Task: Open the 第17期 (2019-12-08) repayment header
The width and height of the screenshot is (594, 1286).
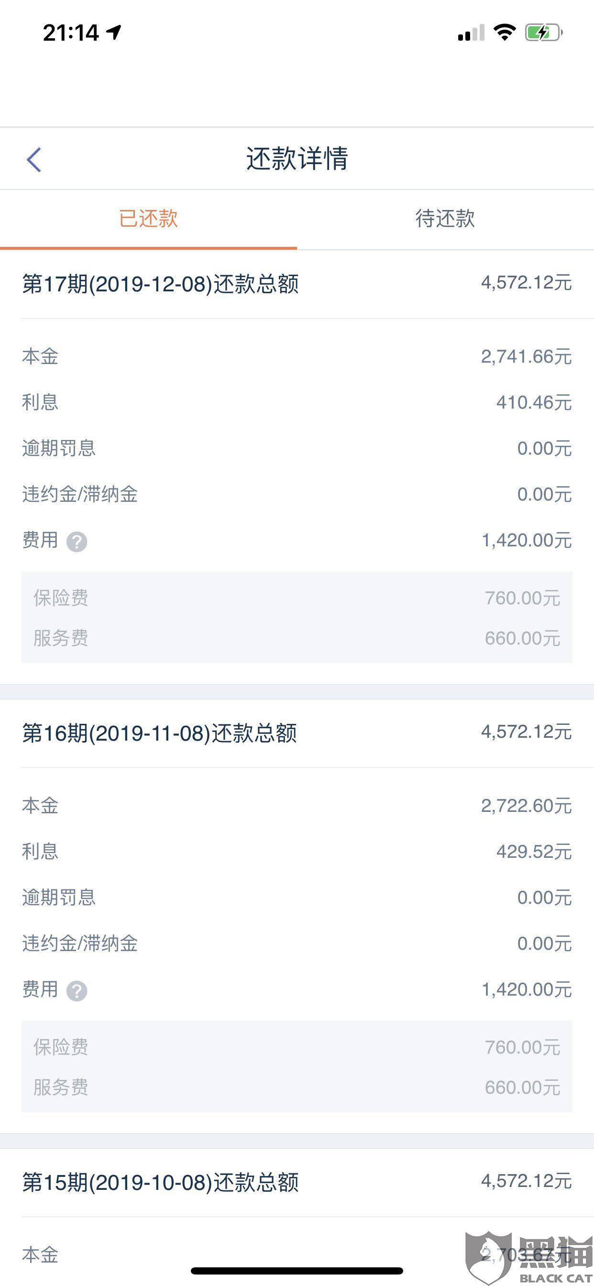Action: click(297, 284)
